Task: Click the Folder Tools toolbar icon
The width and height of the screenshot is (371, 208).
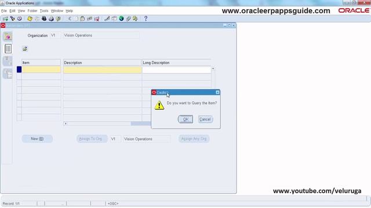Action: [135, 18]
